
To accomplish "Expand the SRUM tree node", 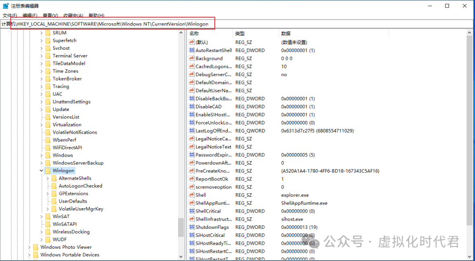I will (41, 33).
